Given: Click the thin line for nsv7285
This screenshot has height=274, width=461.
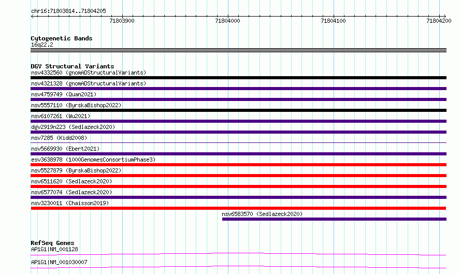Looking at the screenshot, I should [238, 143].
